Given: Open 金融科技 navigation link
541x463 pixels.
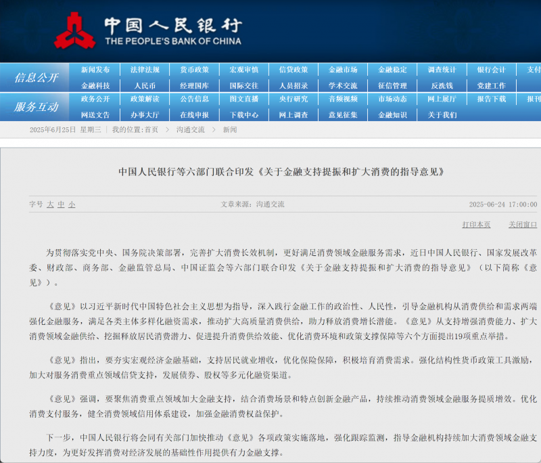Looking at the screenshot, I should pos(95,85).
